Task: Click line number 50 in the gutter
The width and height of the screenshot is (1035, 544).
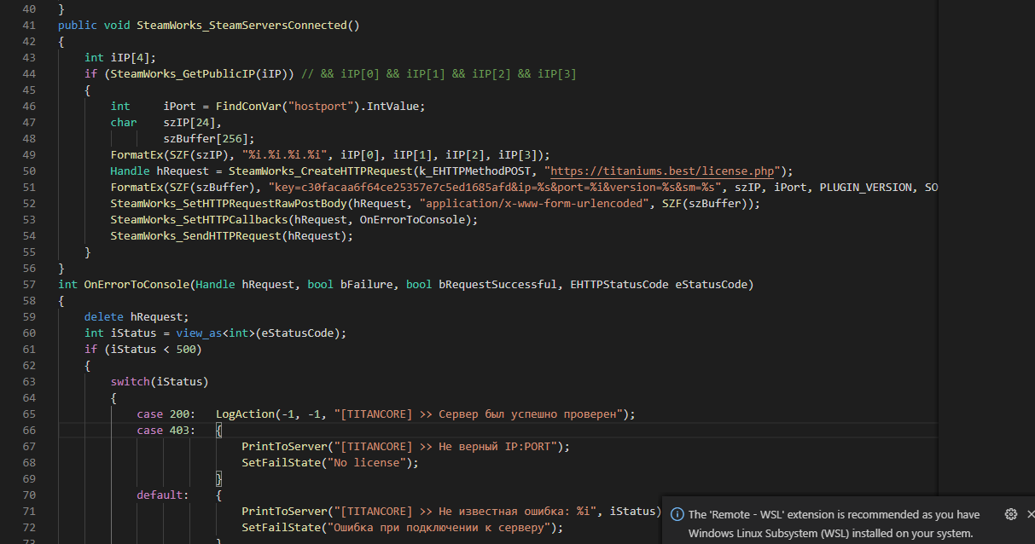Action: 30,171
